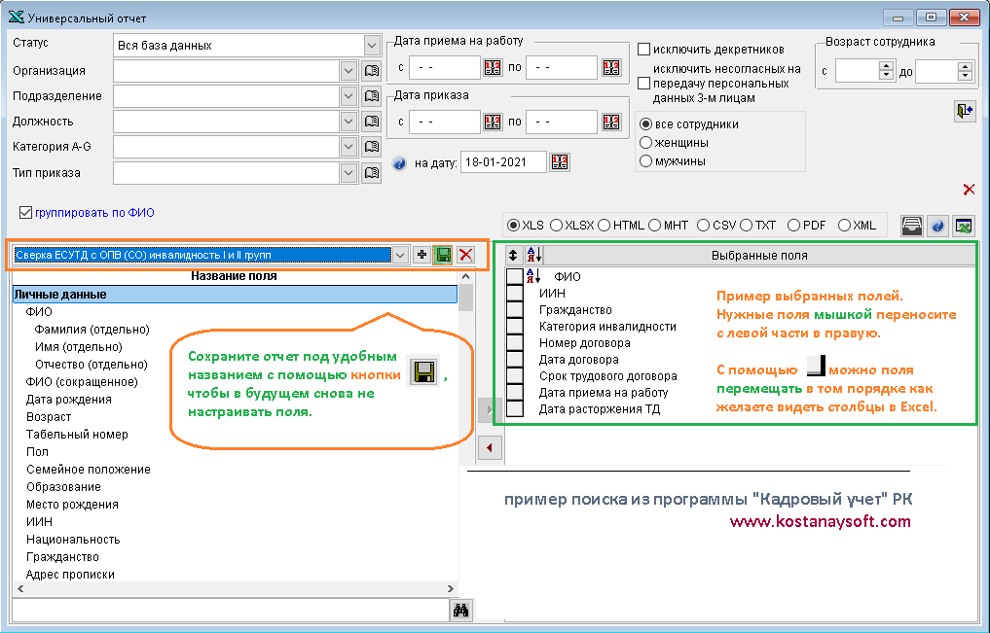Toggle исключить несогласных на передачу персональных данных checkbox
The image size is (990, 633).
(644, 84)
